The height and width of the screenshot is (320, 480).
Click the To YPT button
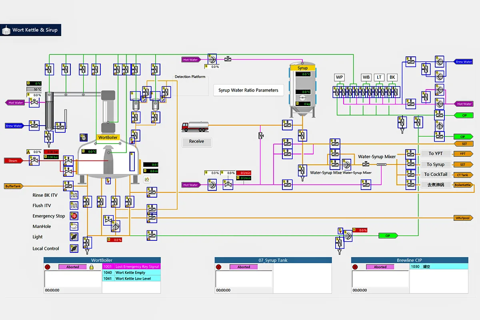click(436, 154)
